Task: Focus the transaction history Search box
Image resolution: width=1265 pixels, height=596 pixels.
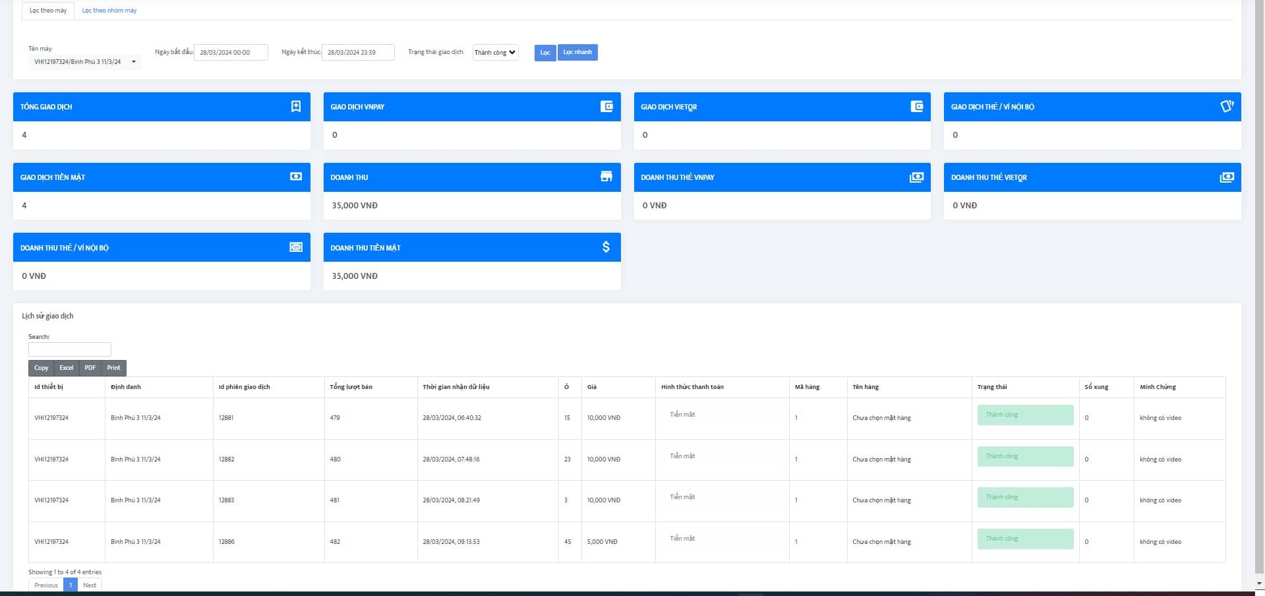Action: coord(70,349)
